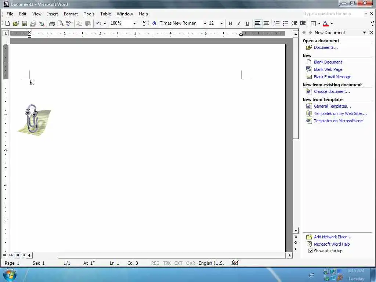Open border style dropdown arrow
Screen dimensions: 376x282
(319, 23)
